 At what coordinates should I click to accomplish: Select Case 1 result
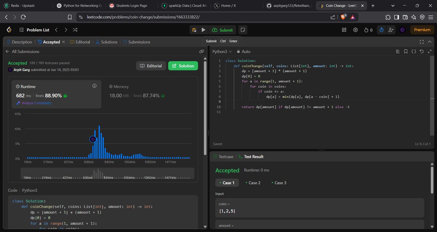click(x=227, y=183)
